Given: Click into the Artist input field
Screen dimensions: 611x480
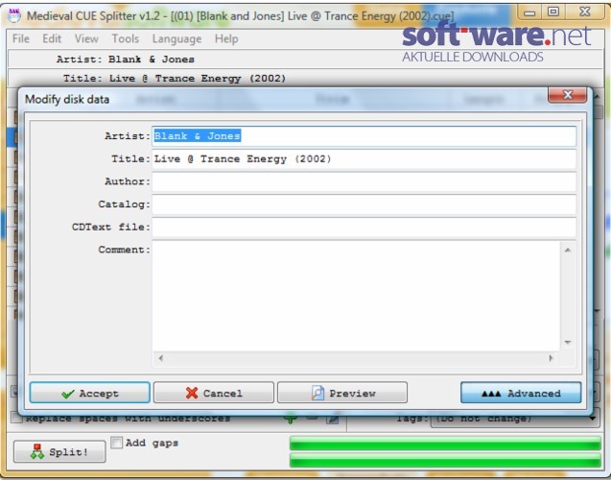Looking at the screenshot, I should tap(364, 136).
